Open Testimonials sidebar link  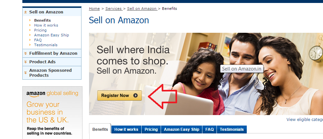[x=46, y=45]
